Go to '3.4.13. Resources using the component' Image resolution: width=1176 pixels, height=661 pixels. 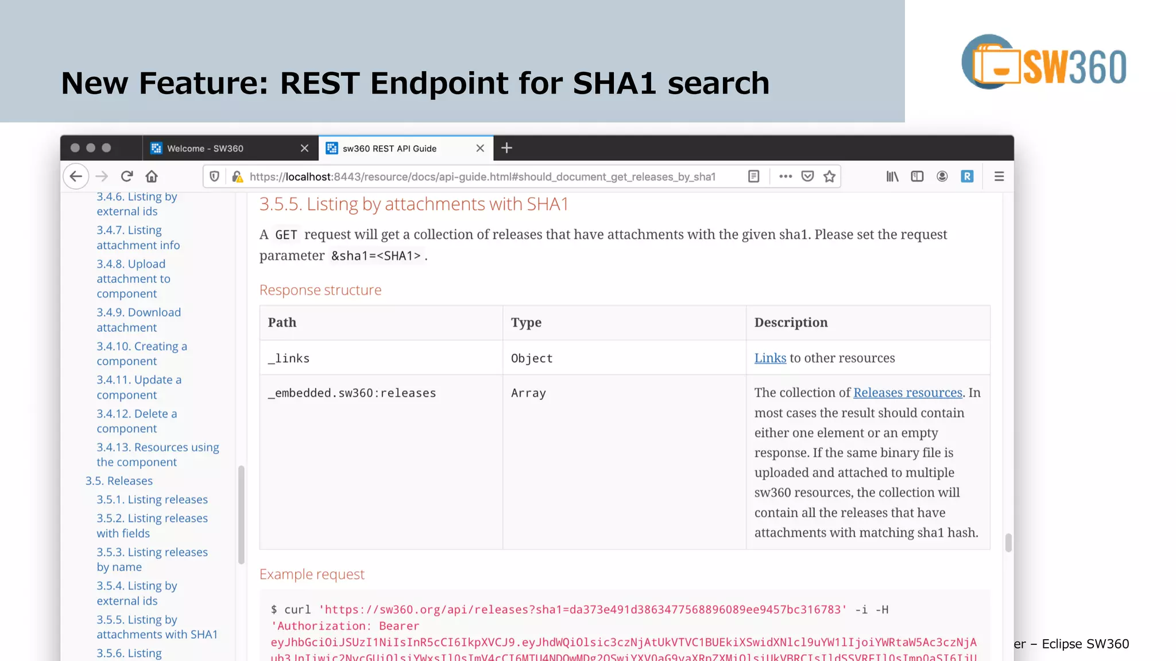tap(157, 454)
